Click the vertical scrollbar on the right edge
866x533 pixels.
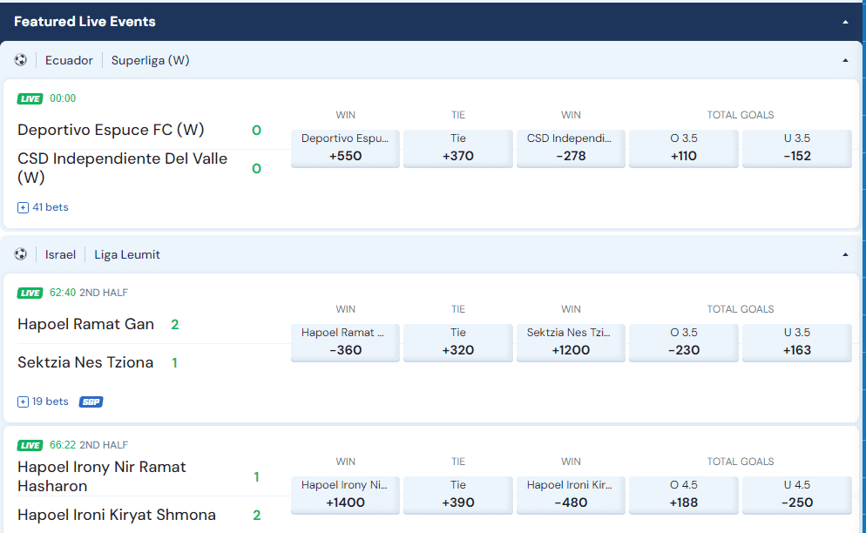(862, 261)
